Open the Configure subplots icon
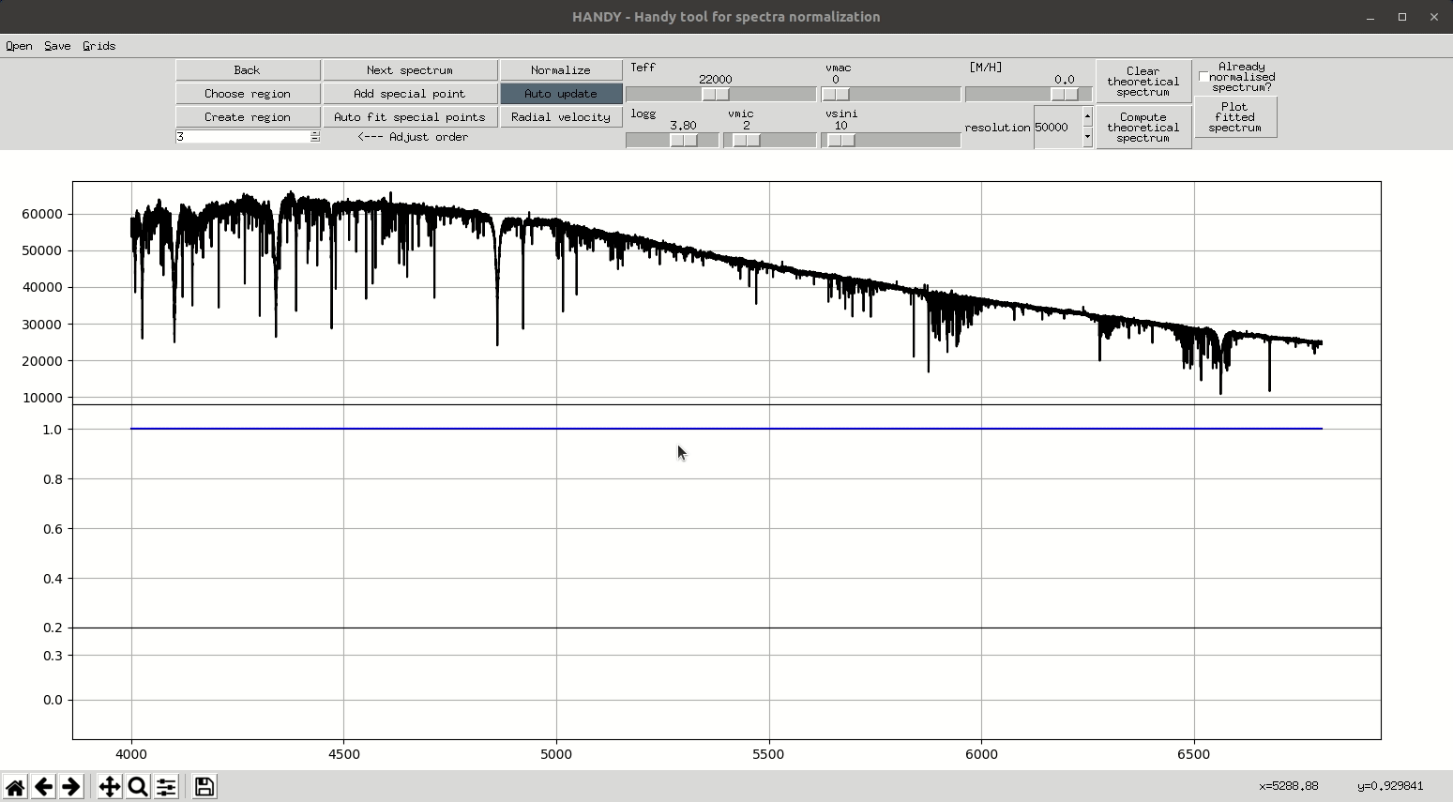Viewport: 1453px width, 802px height. (x=166, y=786)
